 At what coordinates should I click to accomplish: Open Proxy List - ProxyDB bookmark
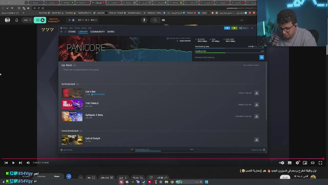click(118, 13)
